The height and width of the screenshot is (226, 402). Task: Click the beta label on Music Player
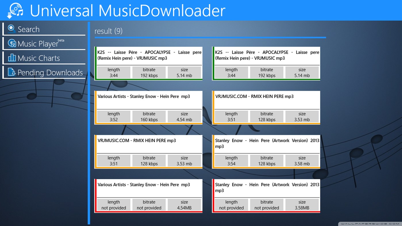click(61, 40)
